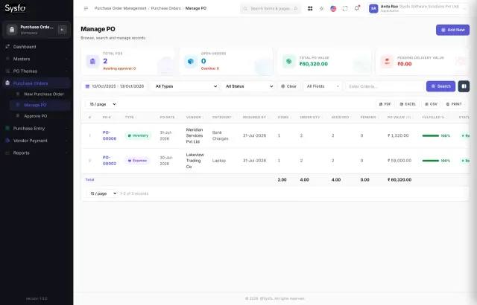Go to Dashboard in sidebar
Image resolution: width=477 pixels, height=305 pixels.
point(37,47)
